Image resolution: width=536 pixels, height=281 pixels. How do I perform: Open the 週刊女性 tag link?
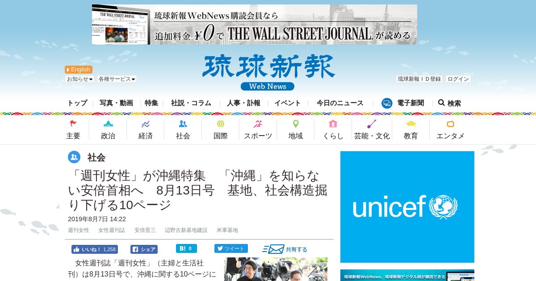(79, 230)
